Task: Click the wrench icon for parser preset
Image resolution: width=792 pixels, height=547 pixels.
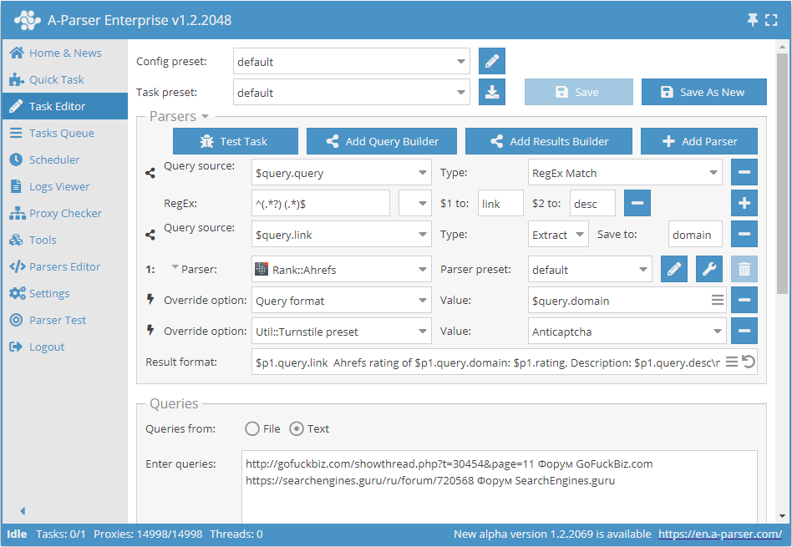Action: pos(709,269)
